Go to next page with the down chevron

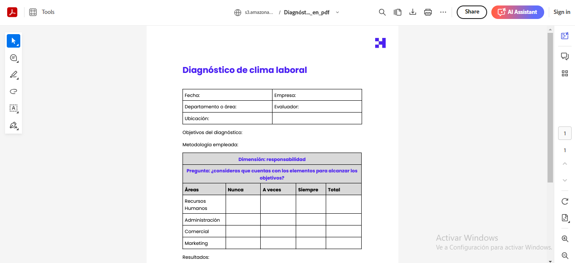point(565,180)
